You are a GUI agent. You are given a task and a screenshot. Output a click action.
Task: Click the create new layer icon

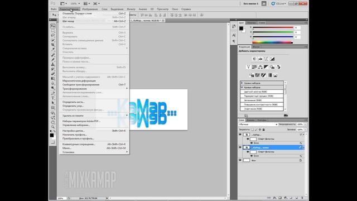point(297,198)
